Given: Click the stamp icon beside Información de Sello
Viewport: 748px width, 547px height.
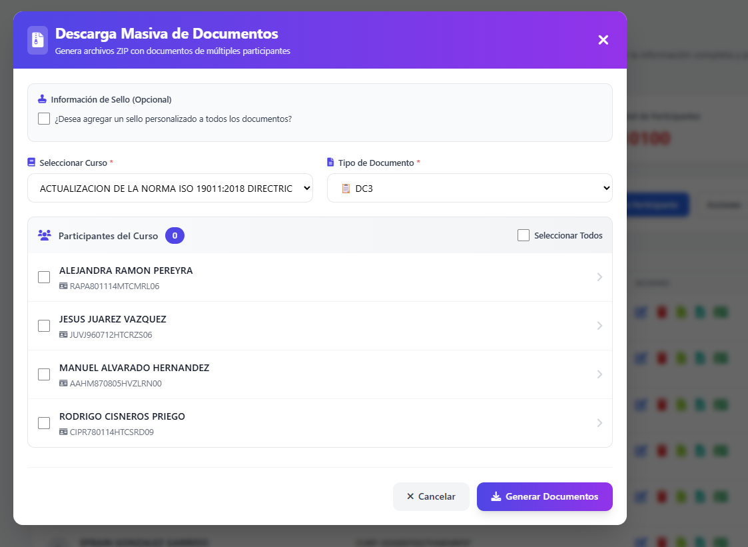Looking at the screenshot, I should [43, 99].
